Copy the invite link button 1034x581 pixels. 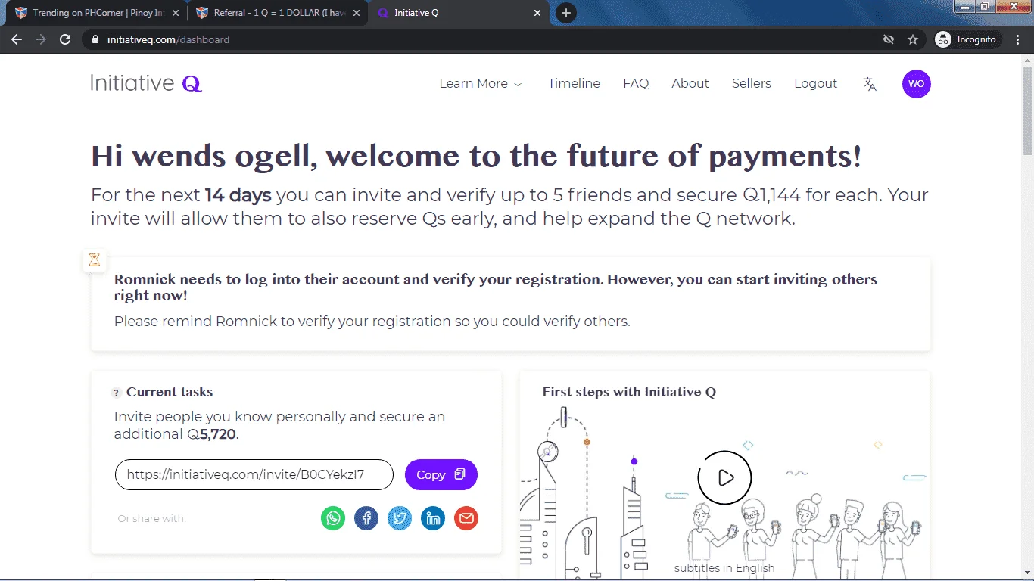click(x=441, y=475)
